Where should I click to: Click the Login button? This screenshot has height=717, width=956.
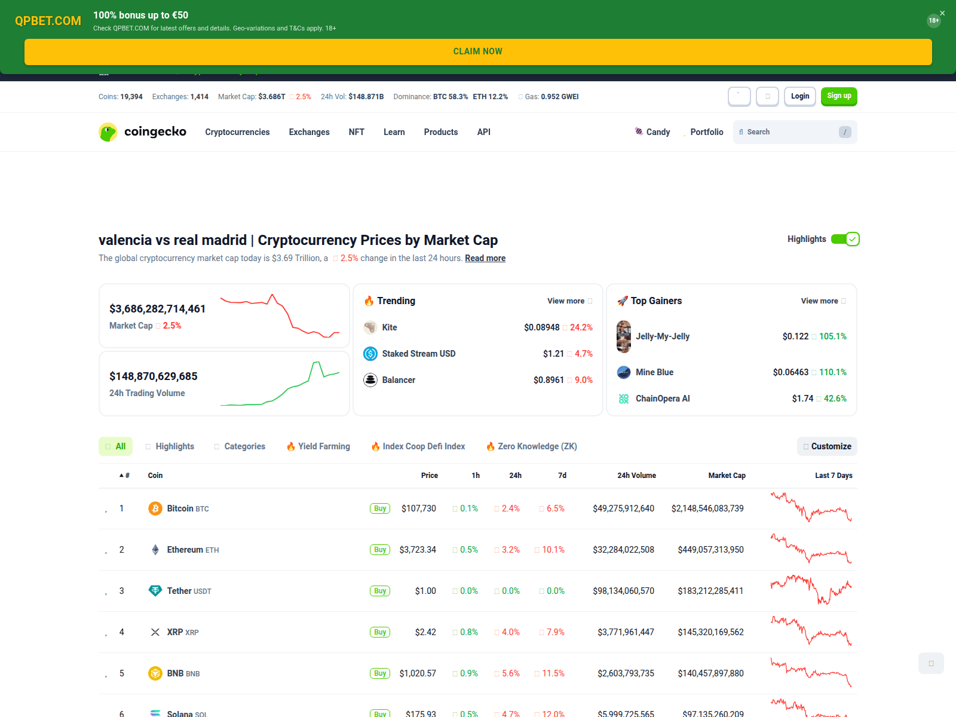point(800,96)
